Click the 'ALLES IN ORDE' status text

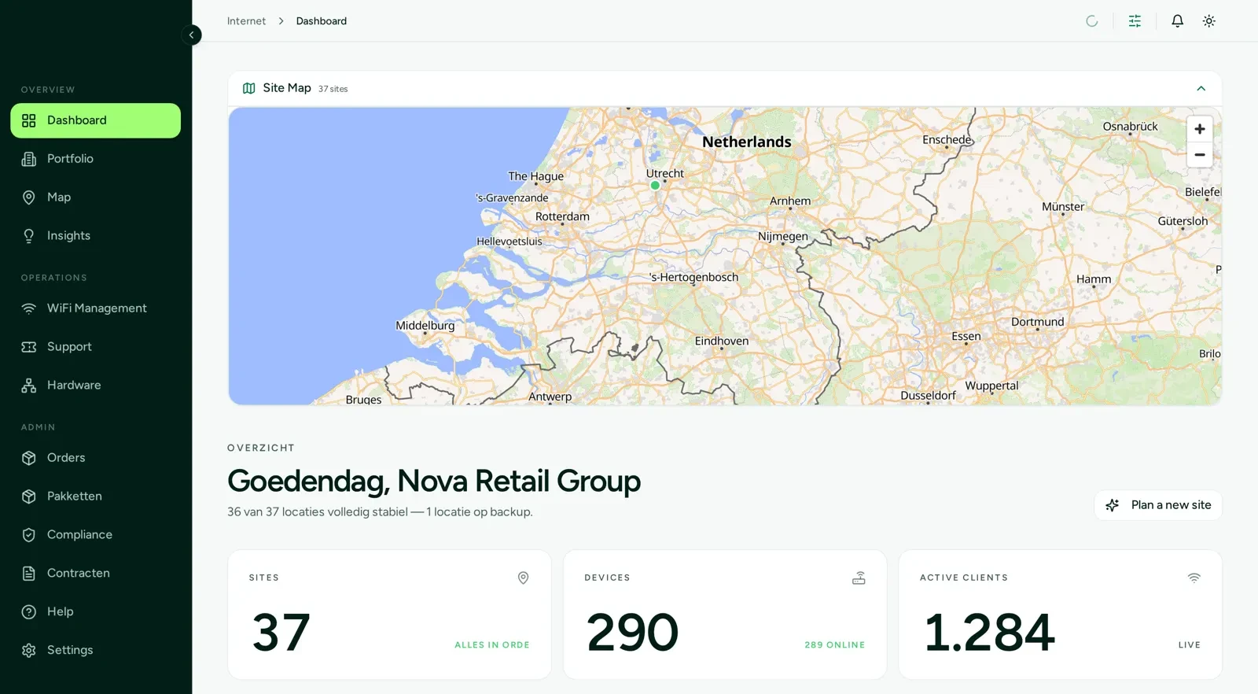(492, 645)
